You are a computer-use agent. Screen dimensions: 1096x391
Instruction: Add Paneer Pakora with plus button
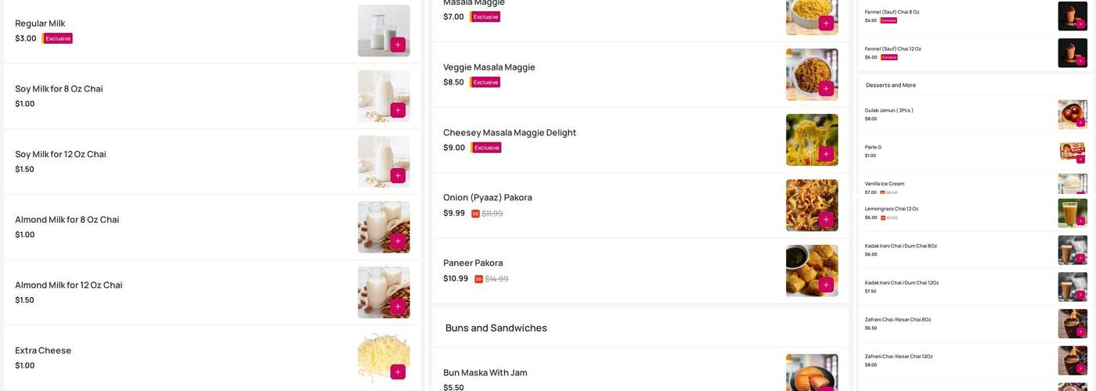826,285
